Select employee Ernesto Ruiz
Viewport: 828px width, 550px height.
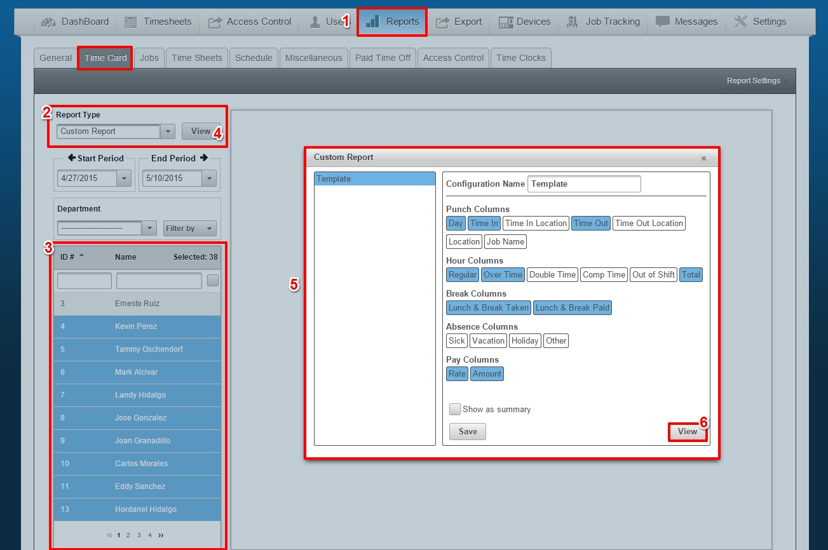tap(137, 304)
